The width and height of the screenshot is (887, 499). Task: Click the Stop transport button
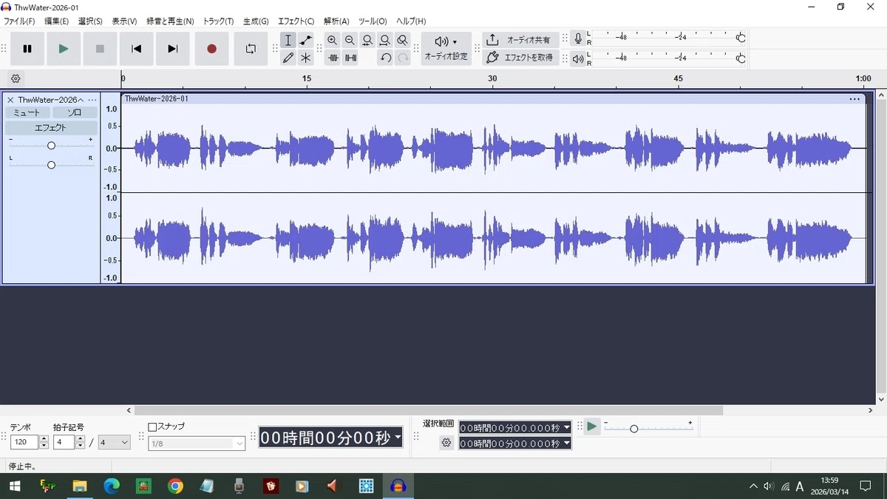100,49
